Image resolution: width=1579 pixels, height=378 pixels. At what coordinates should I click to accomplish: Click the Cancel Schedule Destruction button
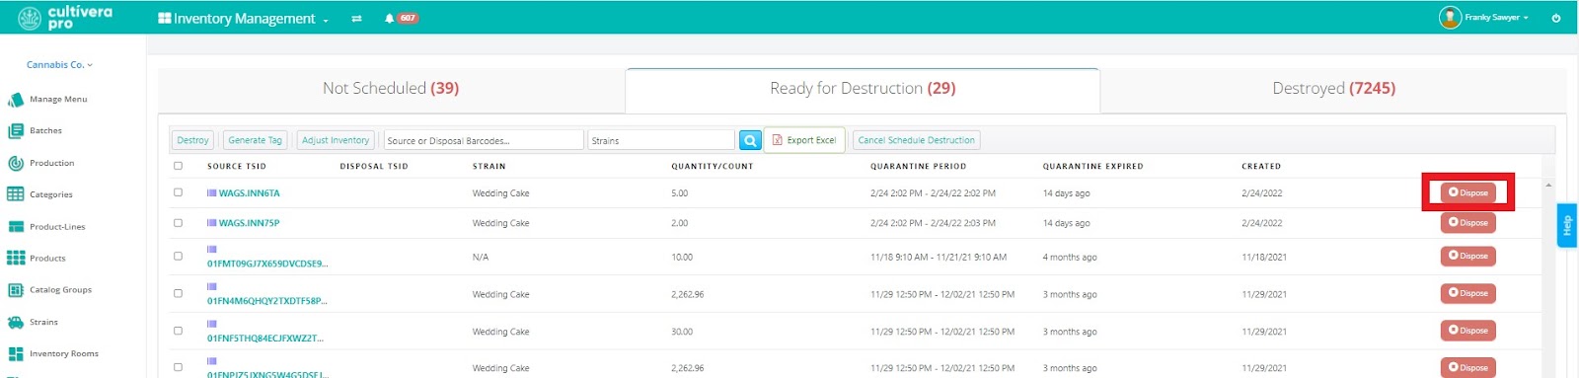coord(916,140)
